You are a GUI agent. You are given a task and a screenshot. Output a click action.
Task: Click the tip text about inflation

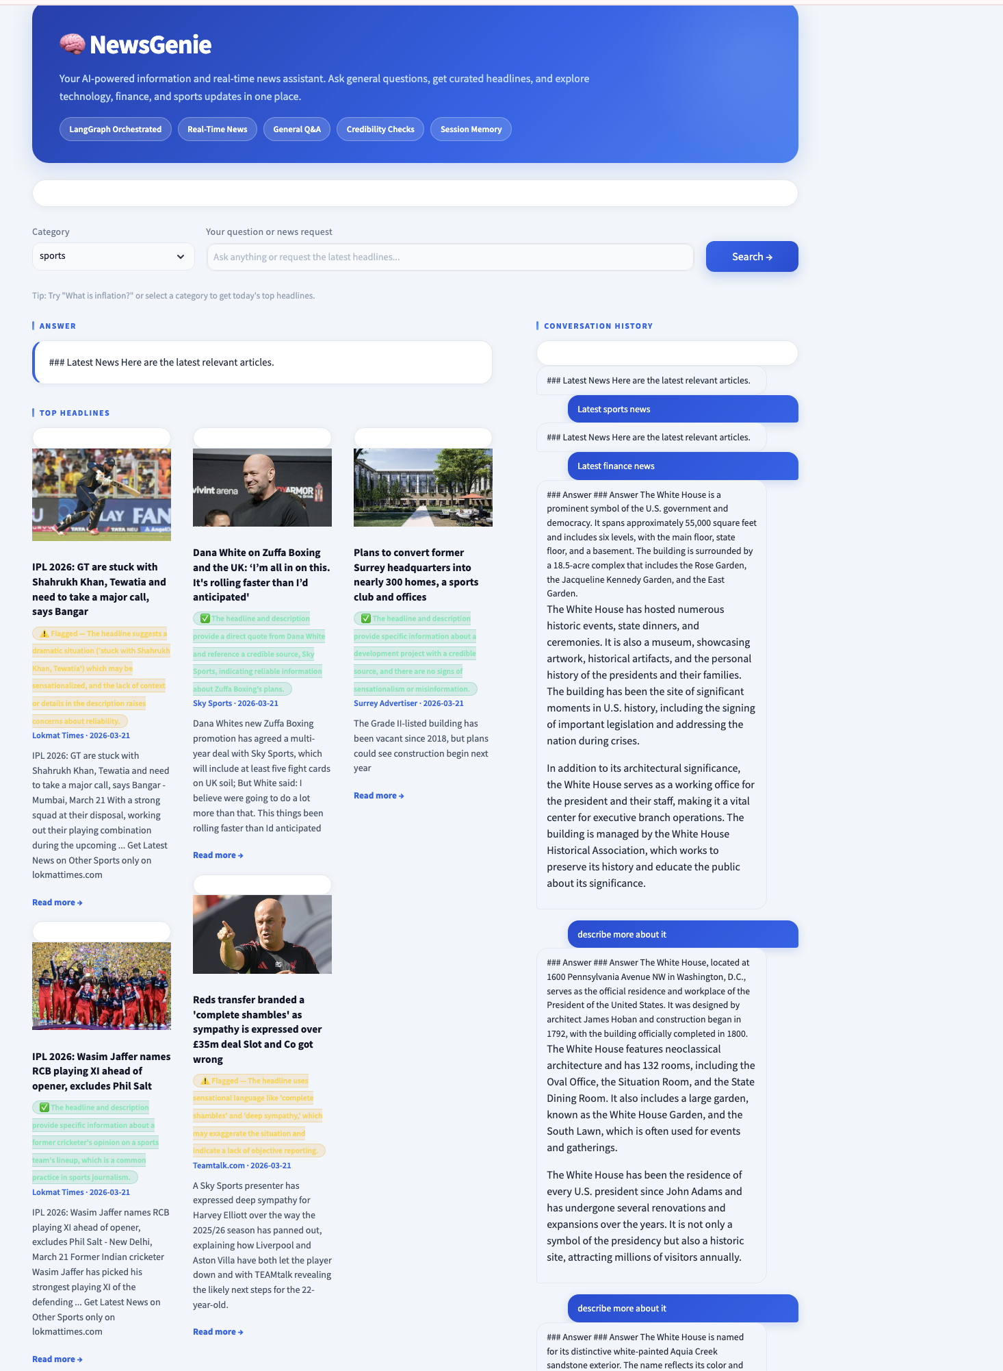(x=174, y=296)
